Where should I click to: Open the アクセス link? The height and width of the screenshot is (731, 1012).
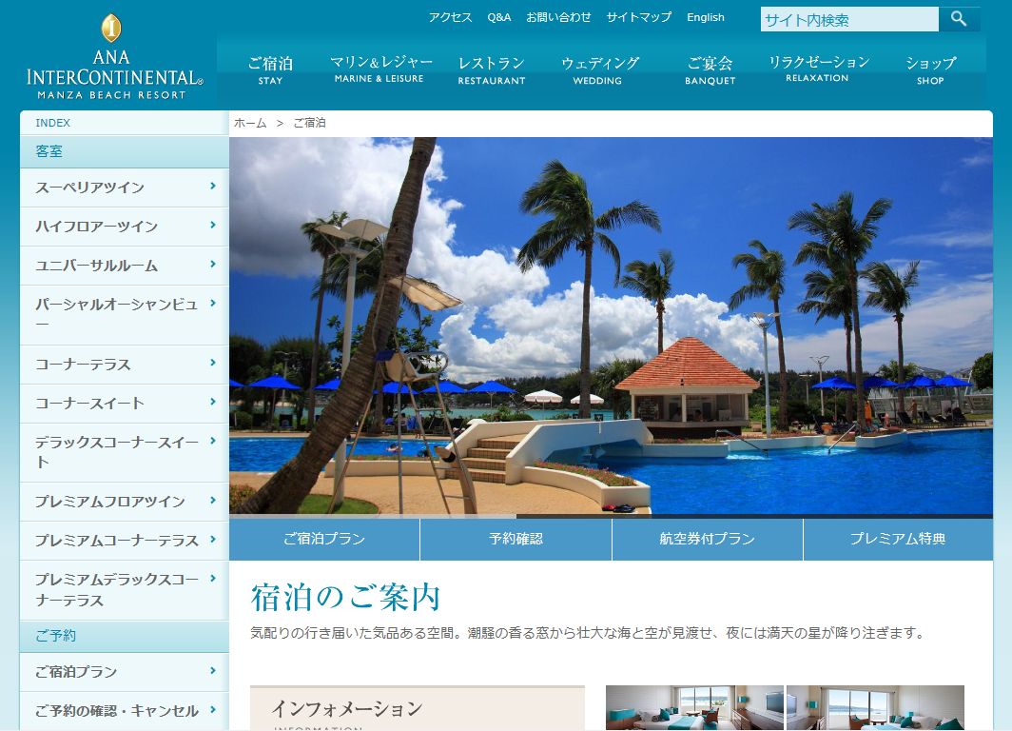pyautogui.click(x=450, y=17)
